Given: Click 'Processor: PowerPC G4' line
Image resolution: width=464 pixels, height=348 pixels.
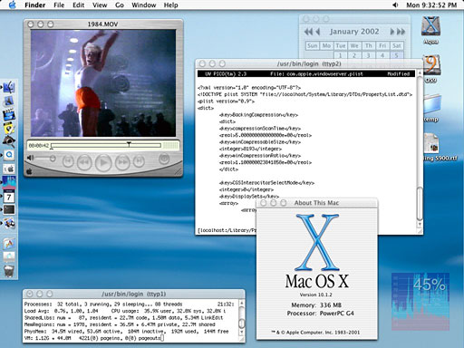Looking at the screenshot, I should (x=320, y=314).
